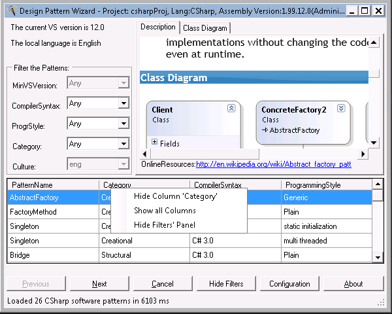Open the Wikipedia Abstract factory link

point(274,164)
